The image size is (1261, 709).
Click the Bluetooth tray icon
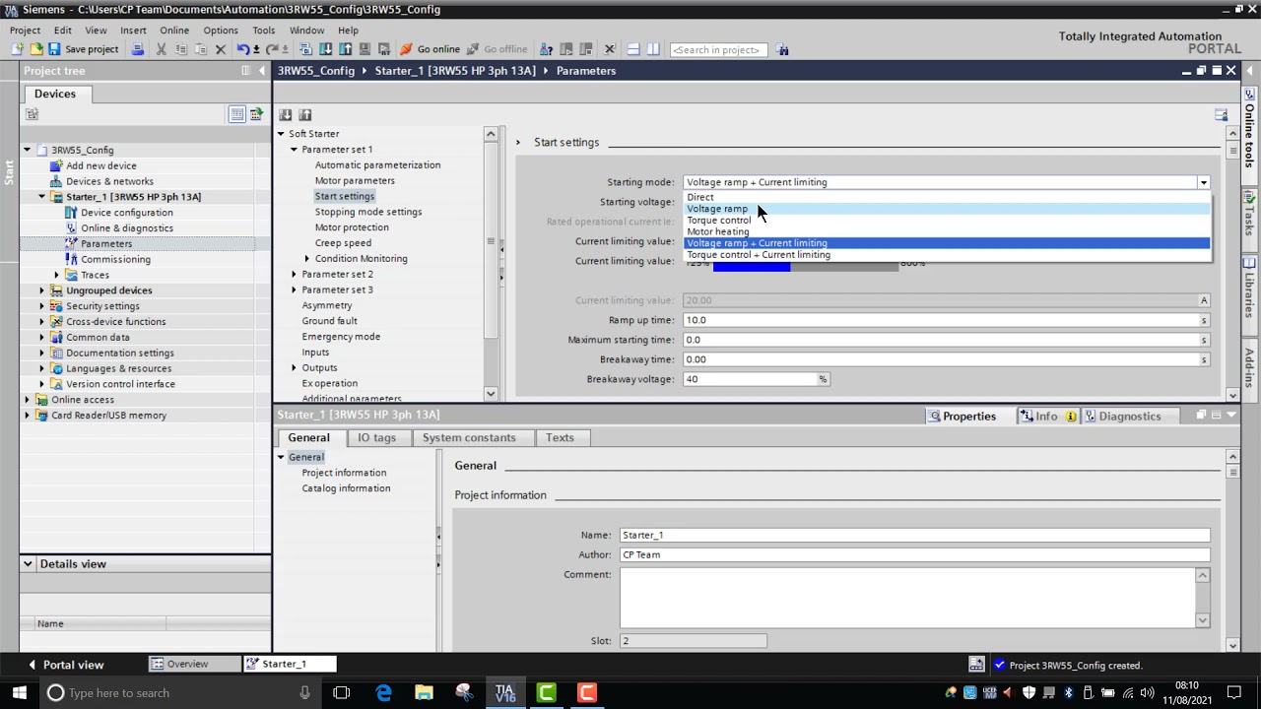[x=1069, y=693]
